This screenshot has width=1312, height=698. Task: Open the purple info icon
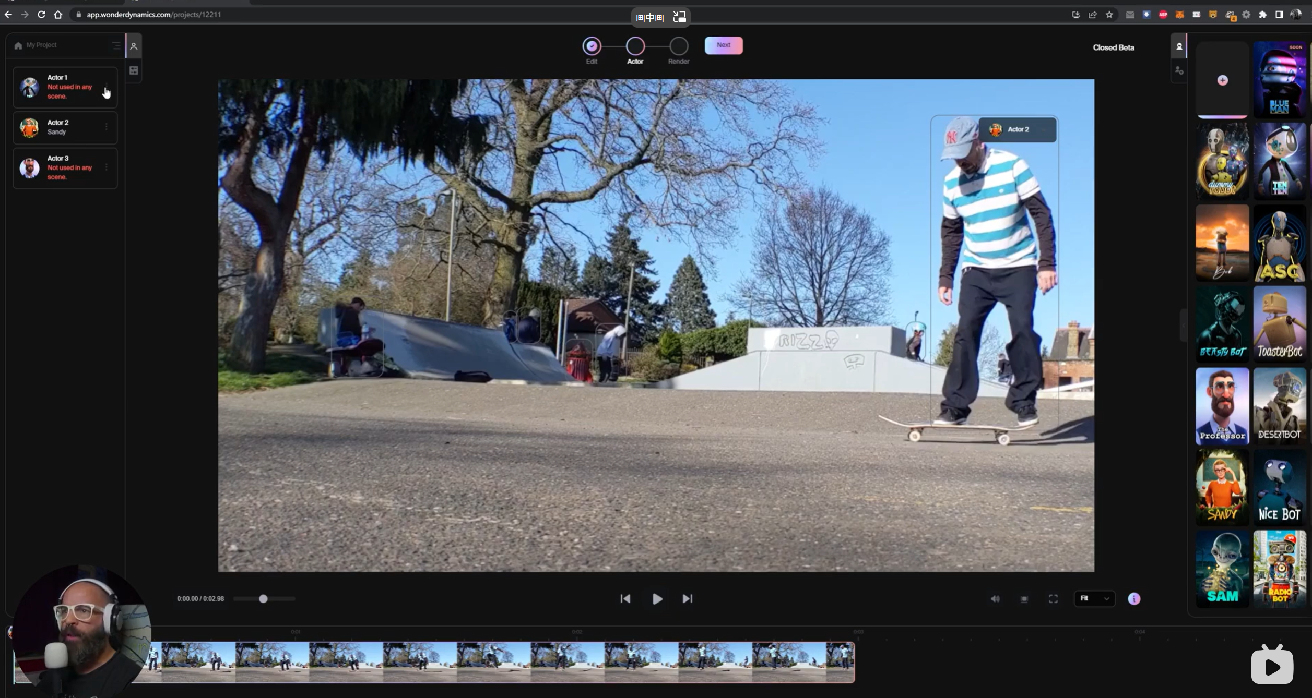pos(1133,599)
